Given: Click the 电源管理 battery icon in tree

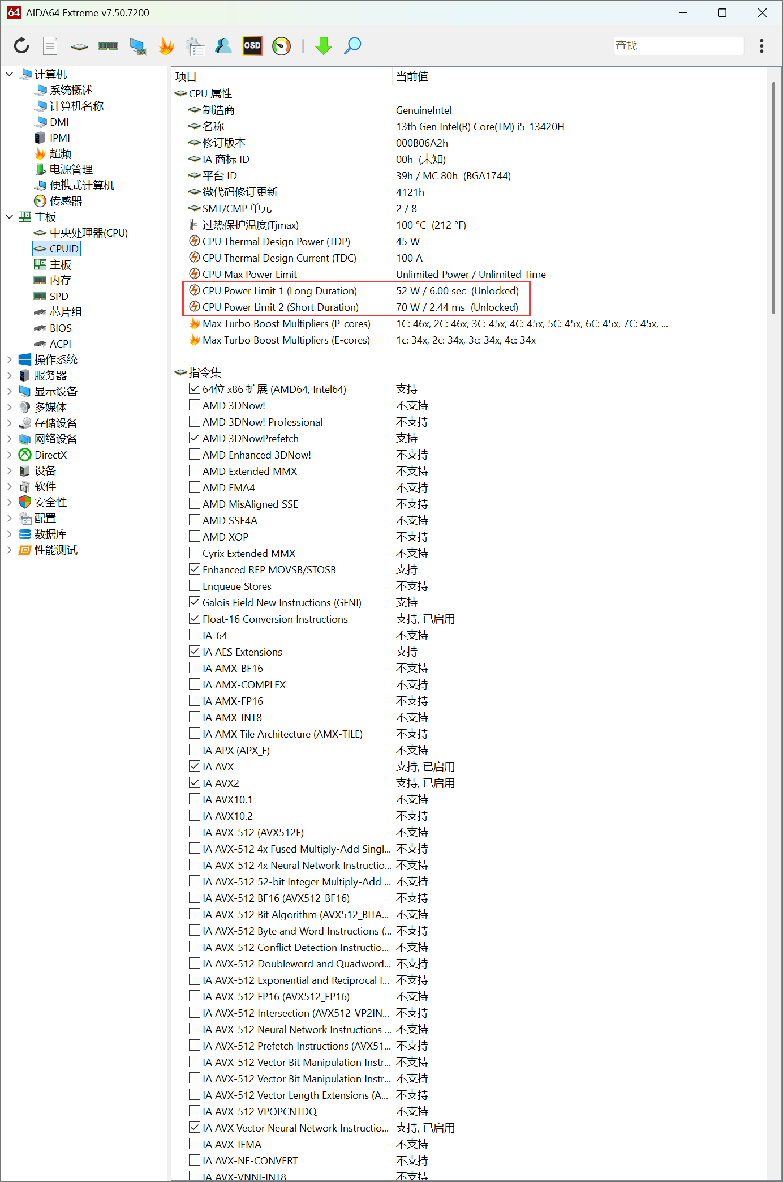Looking at the screenshot, I should (40, 169).
